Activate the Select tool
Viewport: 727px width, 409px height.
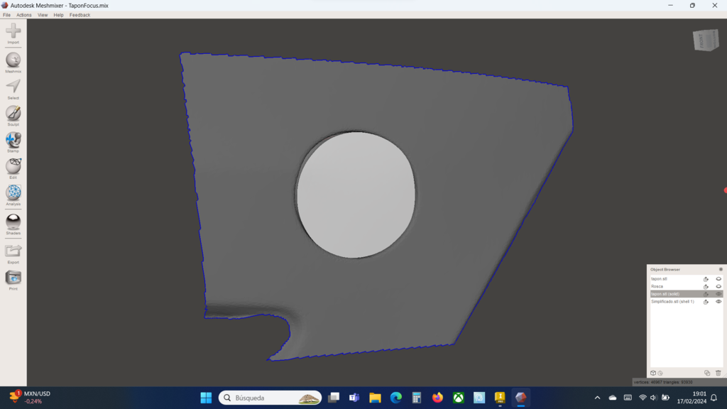click(x=13, y=89)
